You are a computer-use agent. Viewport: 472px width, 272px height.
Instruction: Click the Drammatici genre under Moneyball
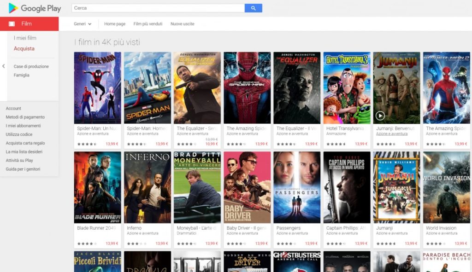[186, 233]
